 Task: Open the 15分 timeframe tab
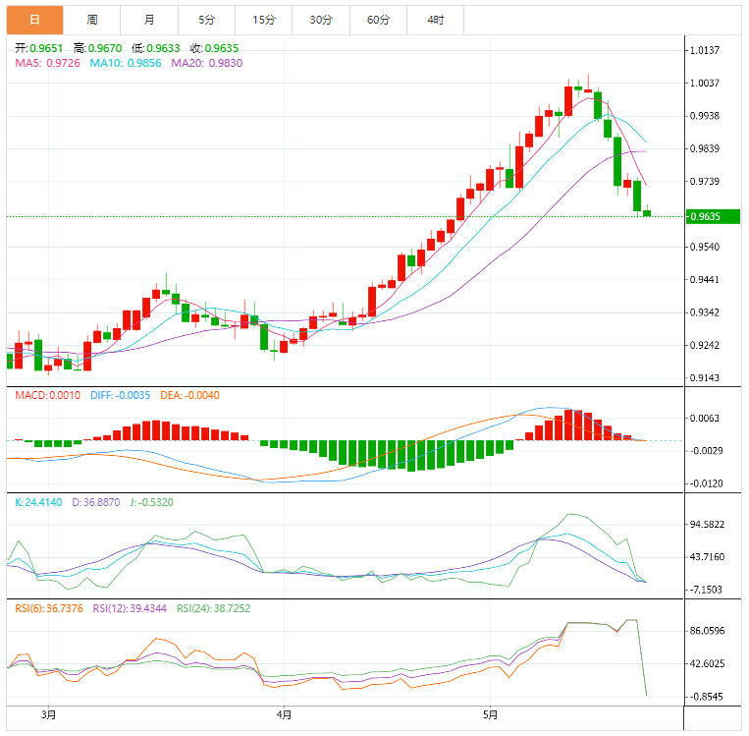click(x=264, y=20)
